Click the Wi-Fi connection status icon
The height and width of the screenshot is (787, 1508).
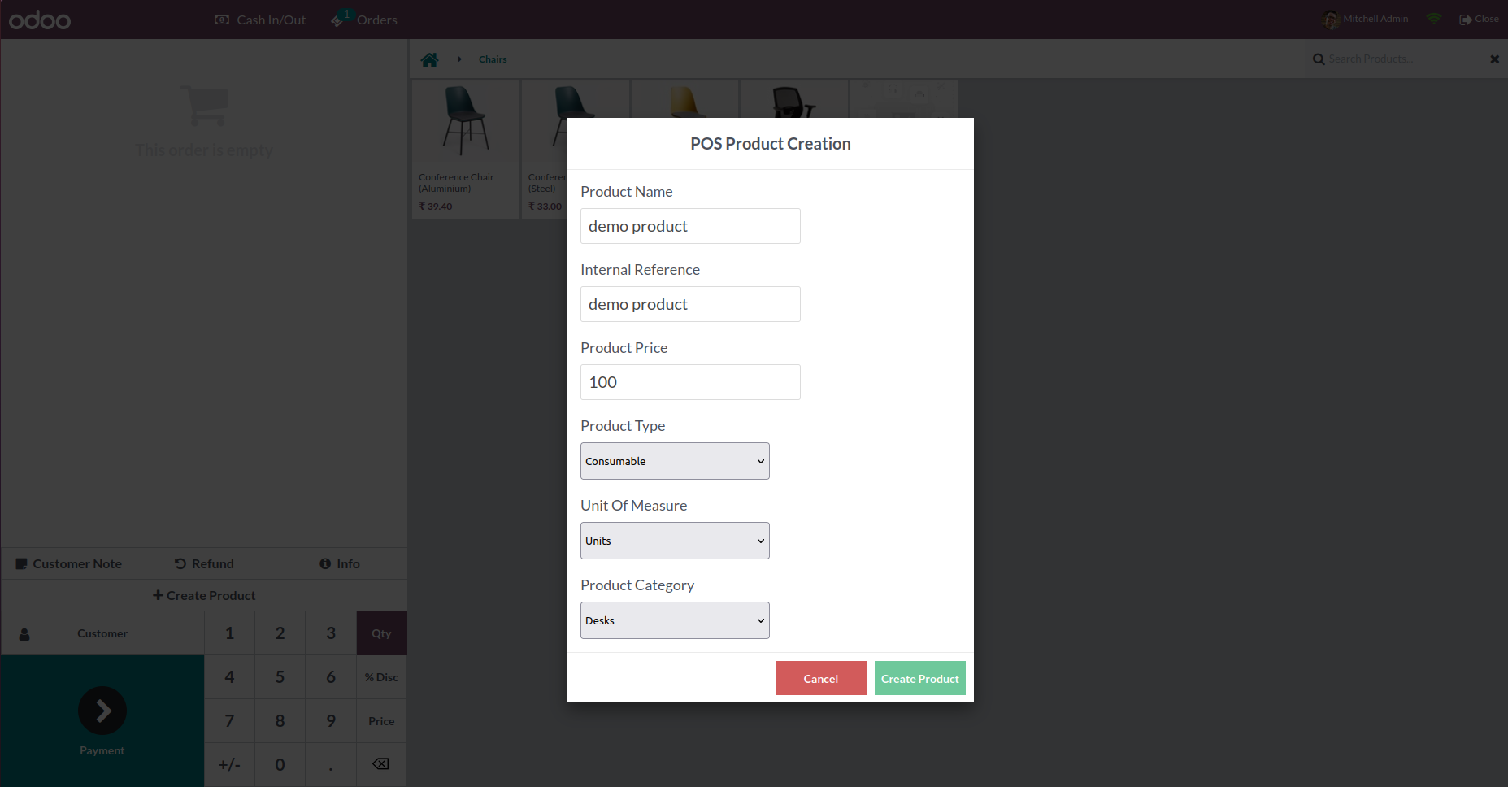(x=1434, y=19)
